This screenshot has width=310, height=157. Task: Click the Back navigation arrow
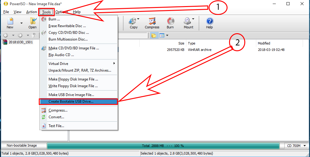click(x=5, y=36)
